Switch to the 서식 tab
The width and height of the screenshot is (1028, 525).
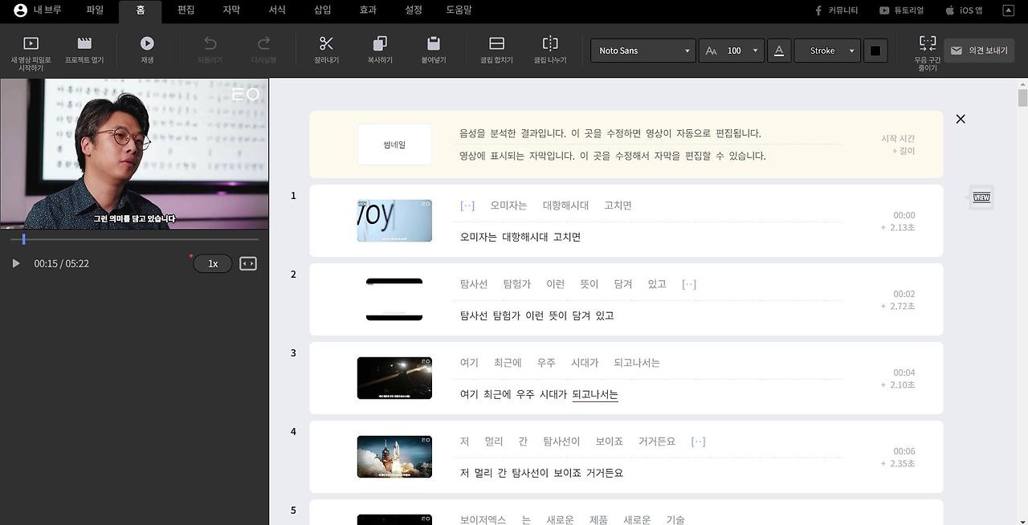pyautogui.click(x=277, y=10)
